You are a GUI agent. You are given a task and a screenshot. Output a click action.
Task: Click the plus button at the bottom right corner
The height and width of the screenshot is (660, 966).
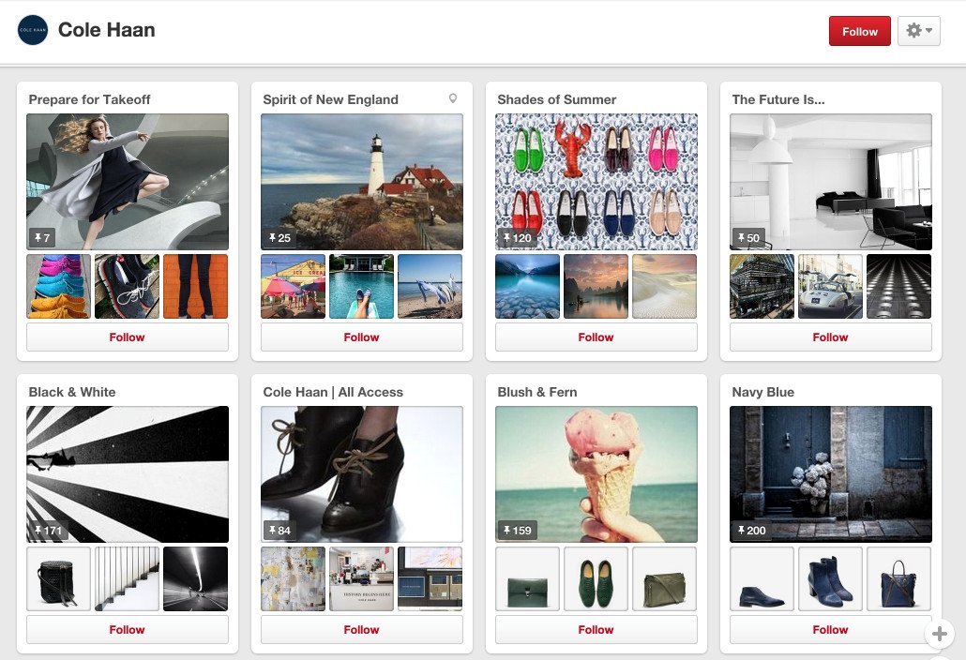point(940,634)
